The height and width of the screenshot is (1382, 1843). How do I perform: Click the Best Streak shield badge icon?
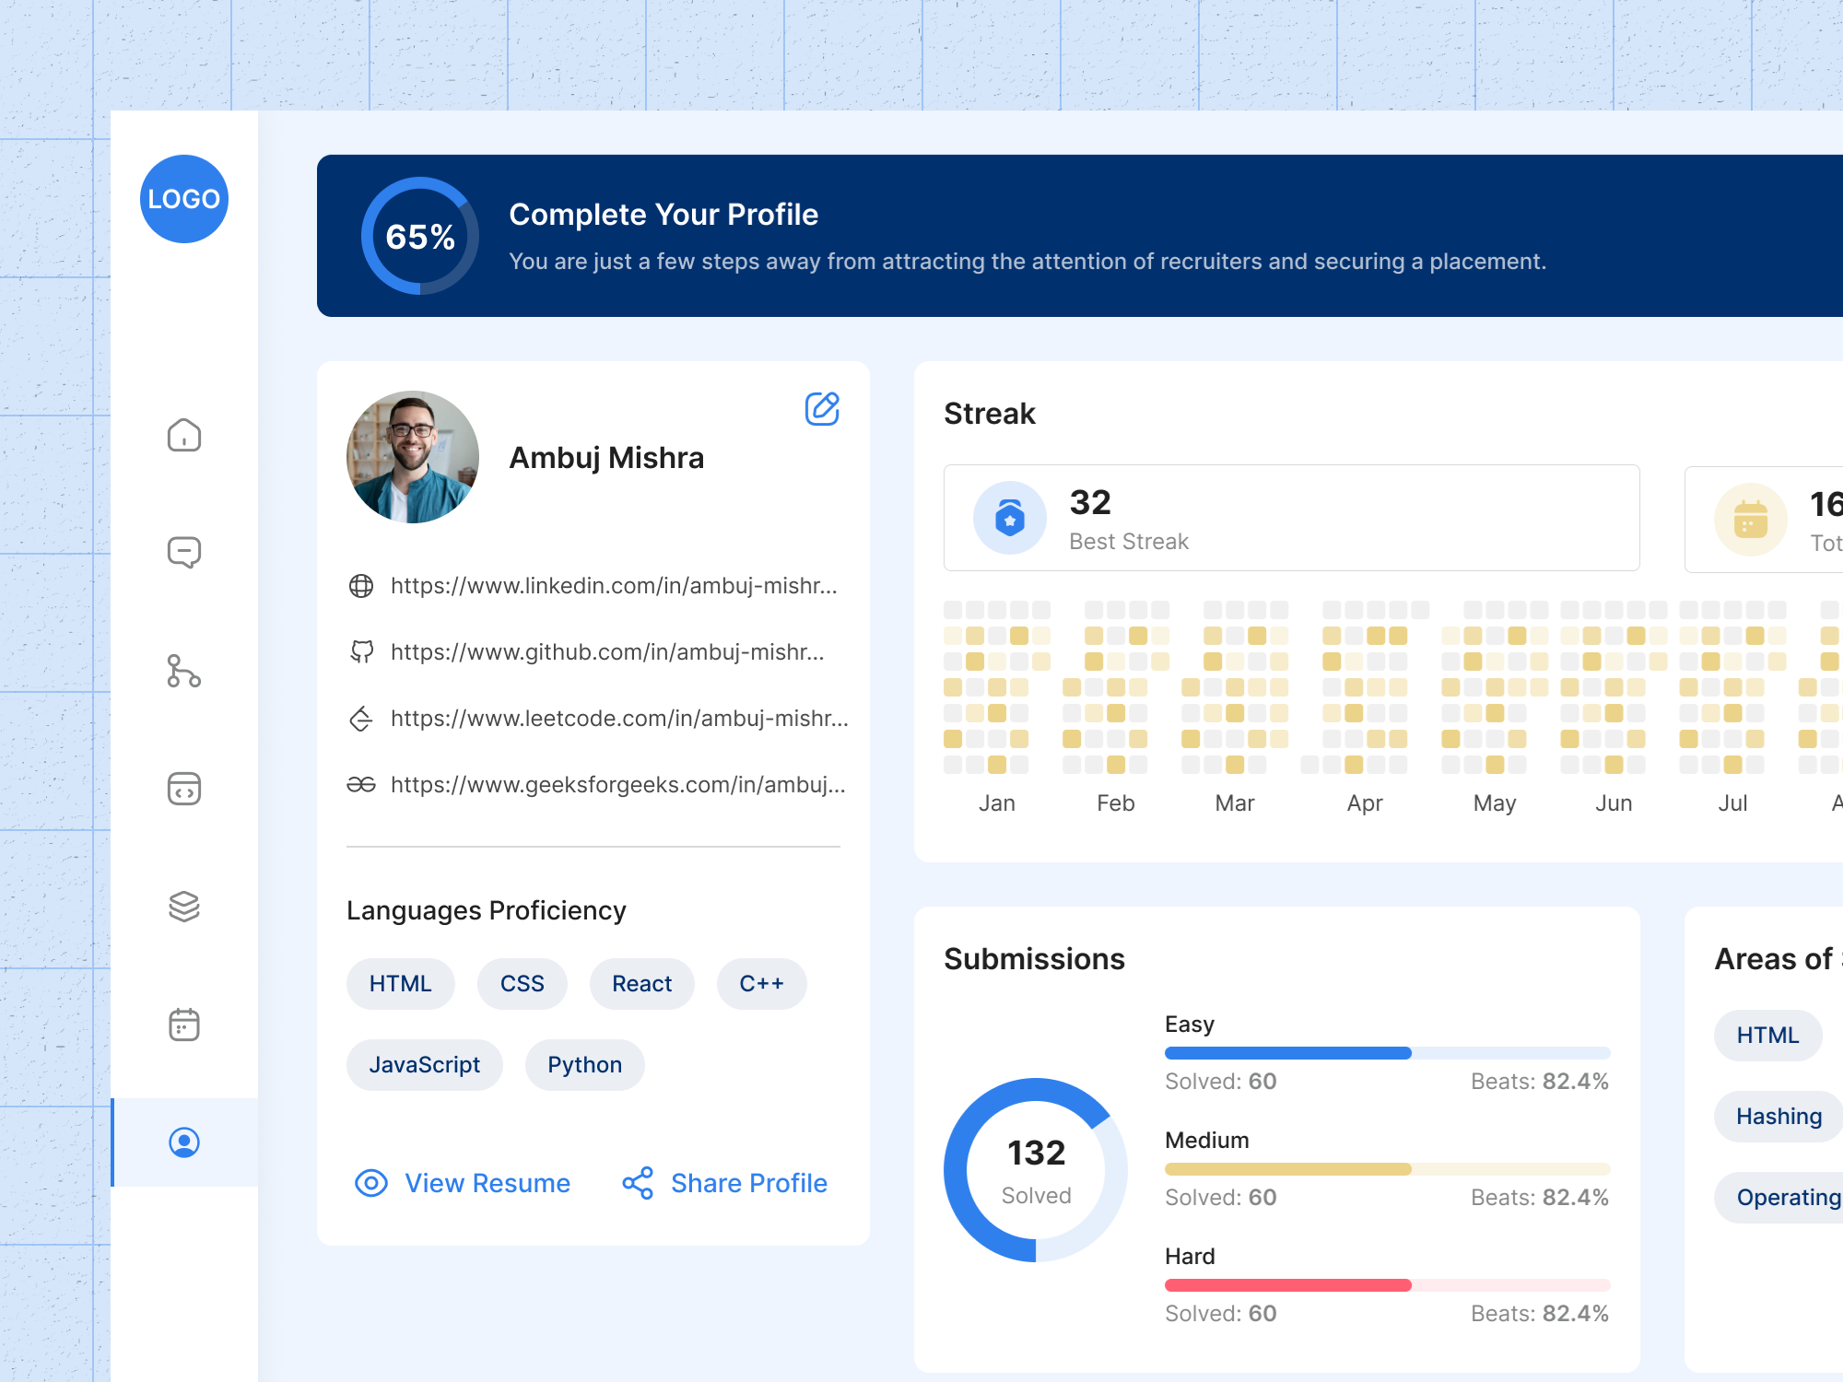[1010, 517]
